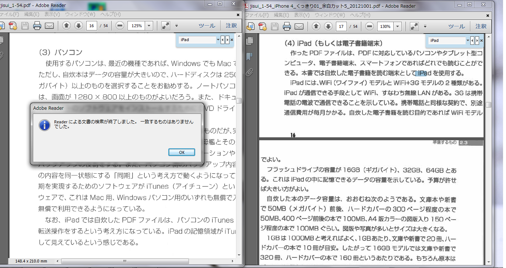This screenshot has height=268, width=506.
Task: Open the ヘルプ(H) menu in left window
Action: [111, 15]
